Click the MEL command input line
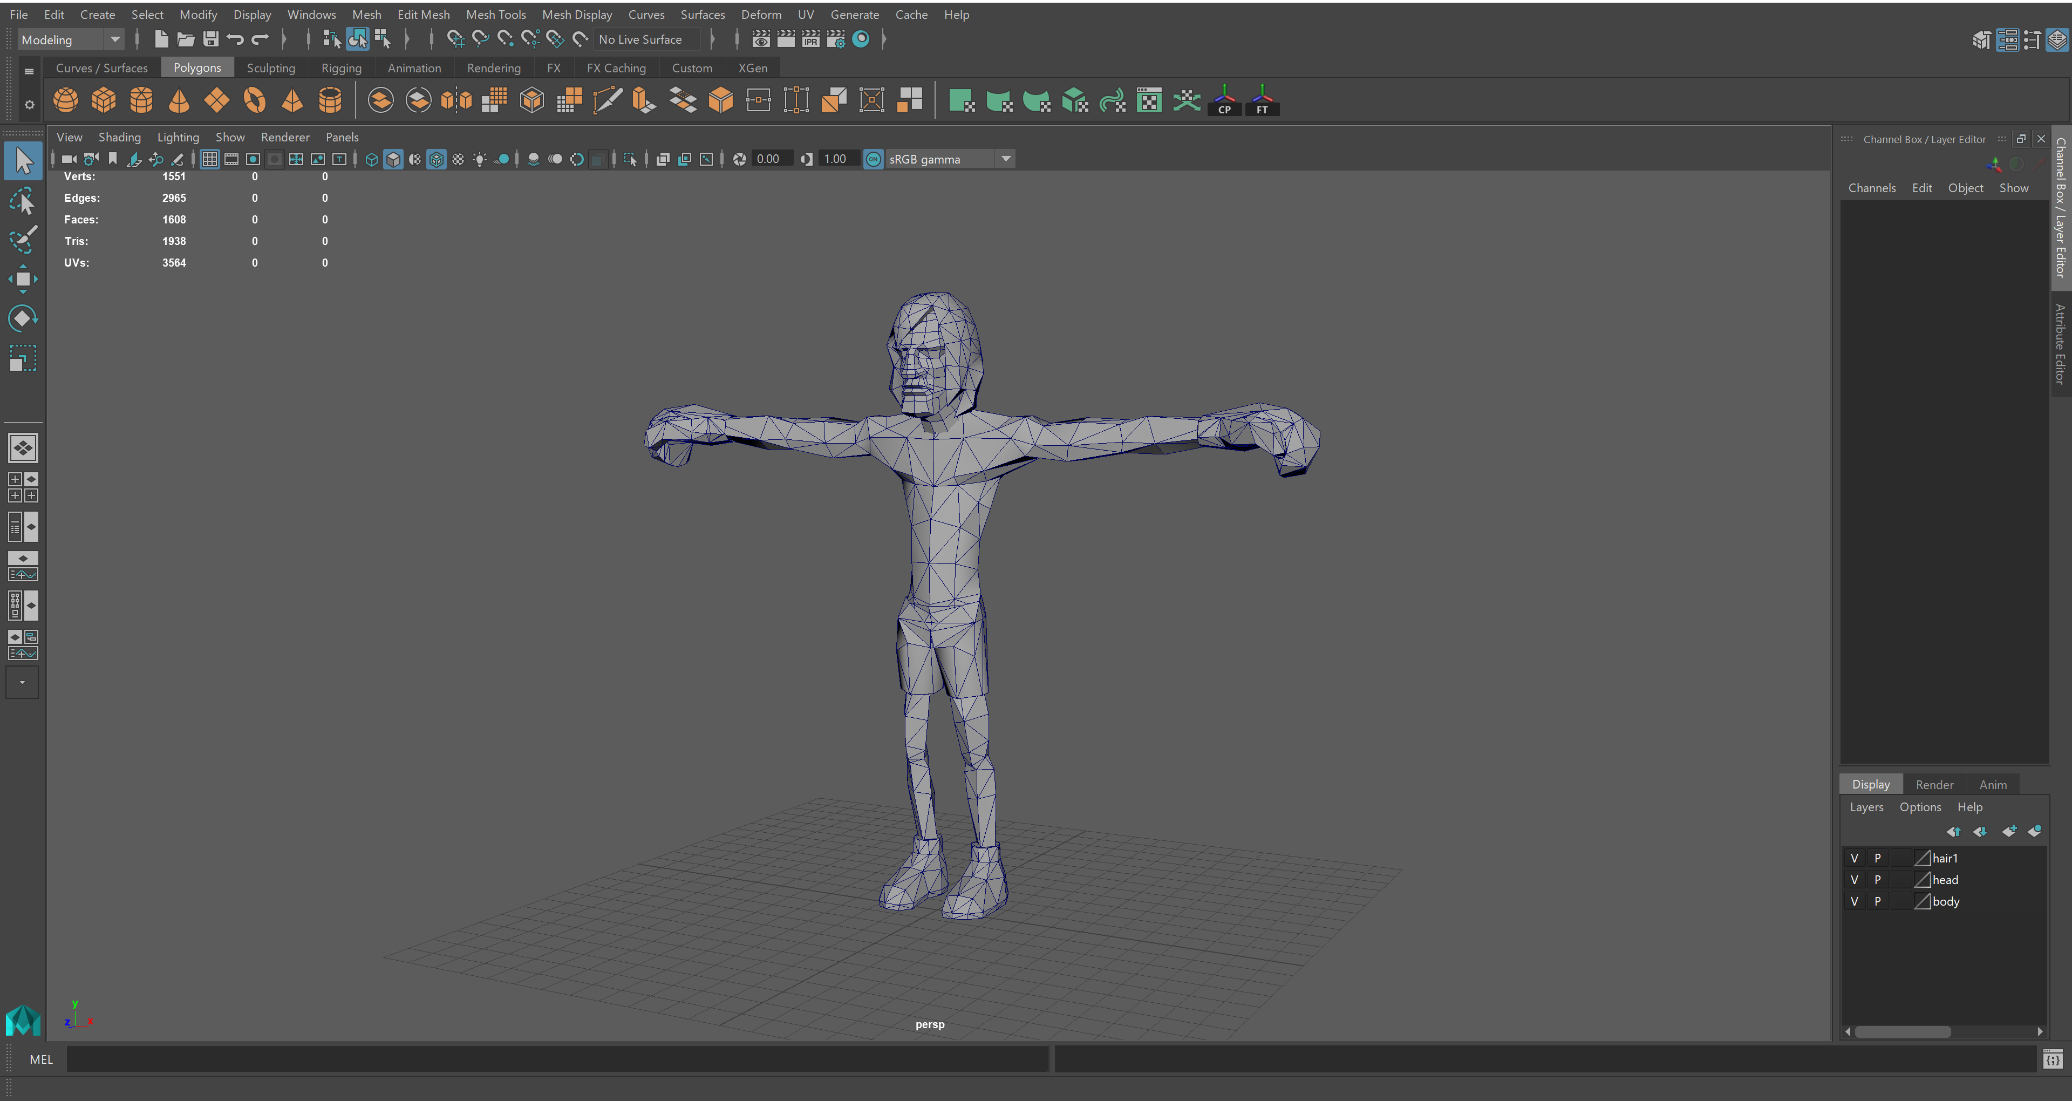Screen dimensions: 2072x1101 pos(557,1059)
